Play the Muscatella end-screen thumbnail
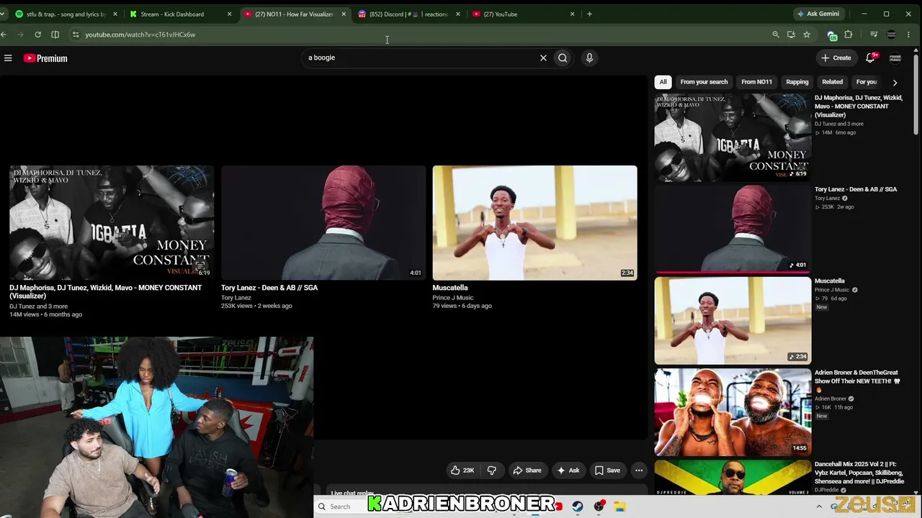Screen dimensions: 922x518 tap(534, 223)
